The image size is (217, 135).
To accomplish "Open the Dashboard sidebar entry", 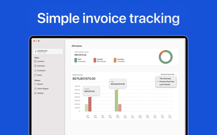I will (x=48, y=51).
